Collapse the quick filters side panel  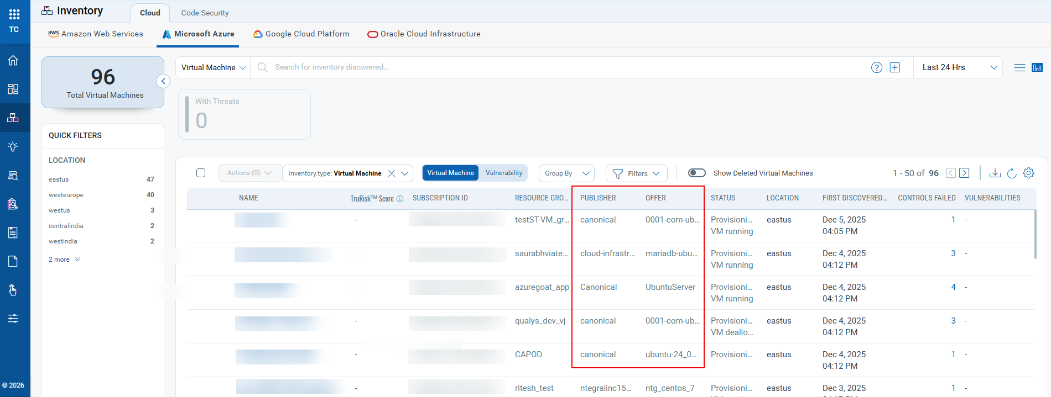point(163,81)
